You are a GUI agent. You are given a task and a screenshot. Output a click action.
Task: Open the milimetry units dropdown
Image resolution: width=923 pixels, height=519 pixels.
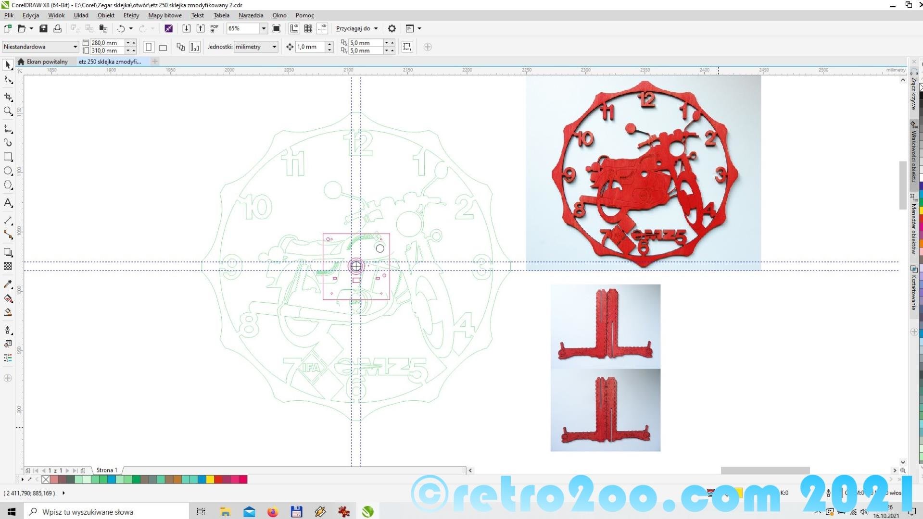[x=274, y=47]
